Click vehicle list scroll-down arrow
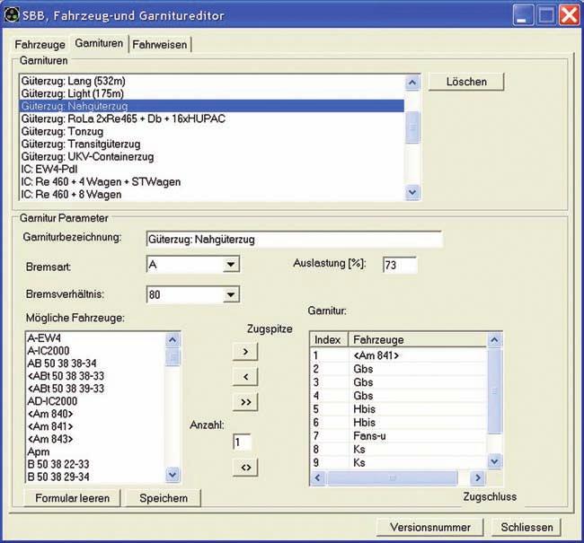Viewport: 584px width, 543px height. point(173,475)
